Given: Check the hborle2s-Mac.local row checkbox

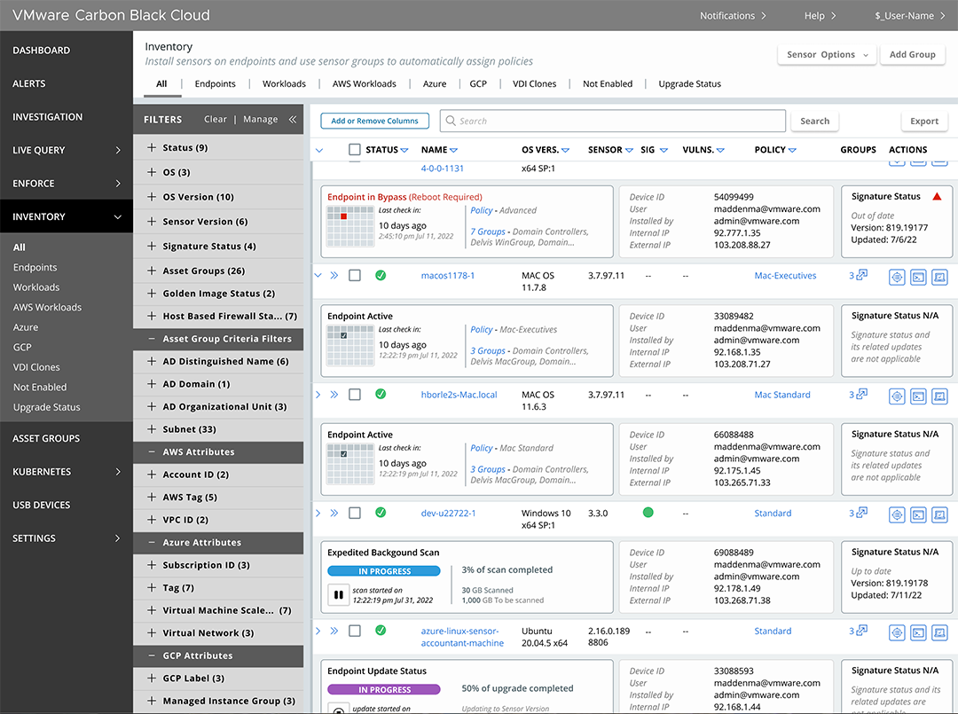Looking at the screenshot, I should (354, 395).
